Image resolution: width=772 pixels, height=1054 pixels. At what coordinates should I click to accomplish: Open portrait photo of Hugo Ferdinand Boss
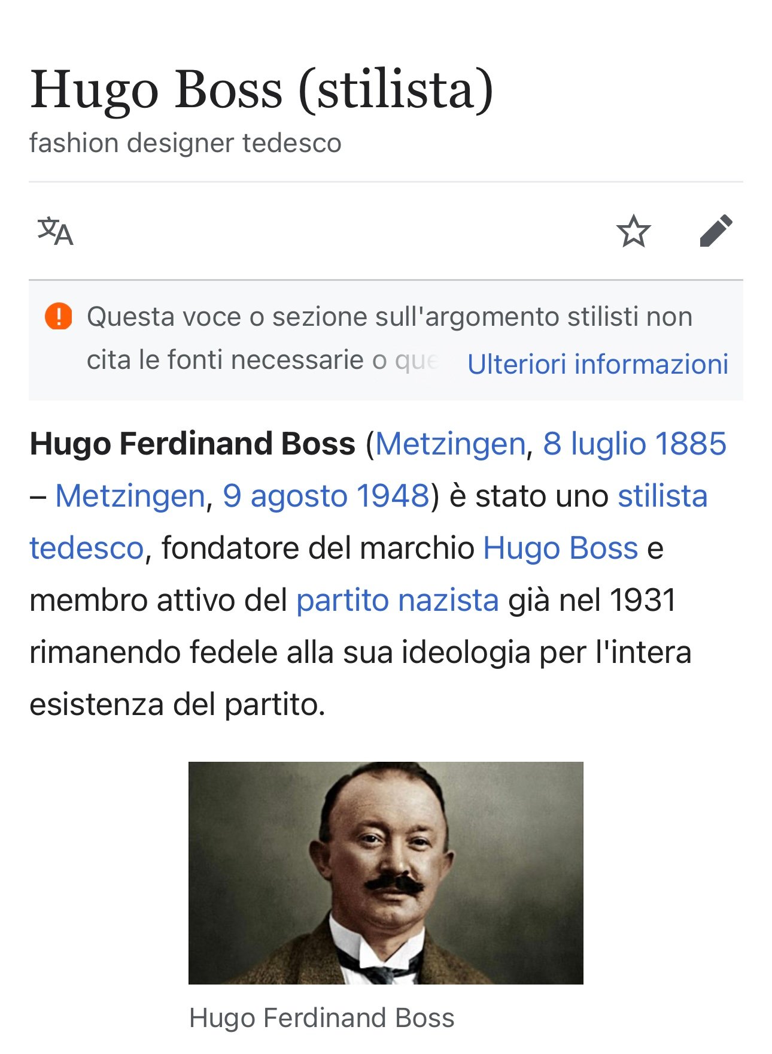click(386, 873)
